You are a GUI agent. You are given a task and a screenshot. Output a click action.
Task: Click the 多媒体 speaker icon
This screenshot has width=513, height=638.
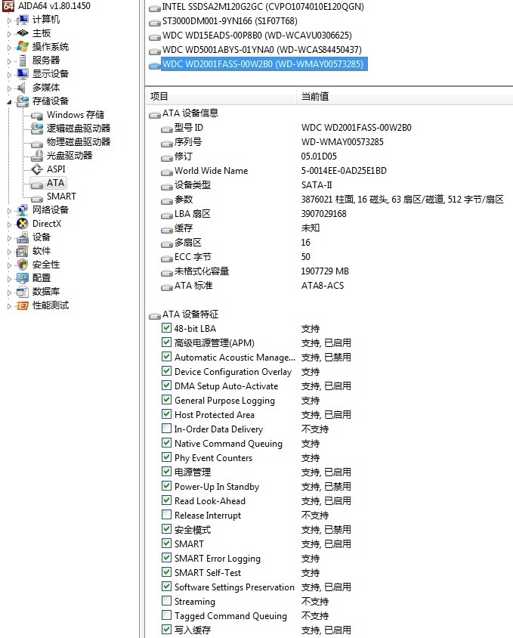[x=23, y=88]
